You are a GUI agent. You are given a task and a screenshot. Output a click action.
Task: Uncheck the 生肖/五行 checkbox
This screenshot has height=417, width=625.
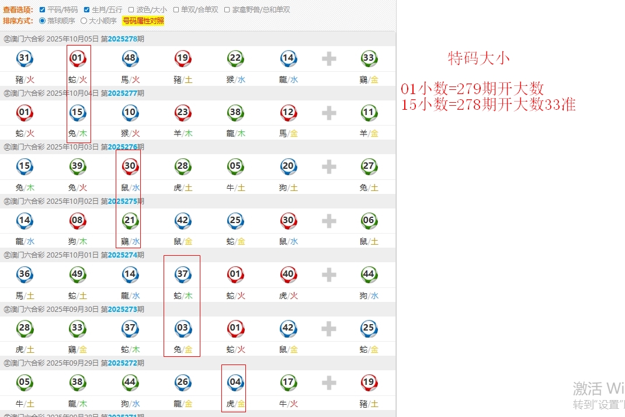point(87,10)
